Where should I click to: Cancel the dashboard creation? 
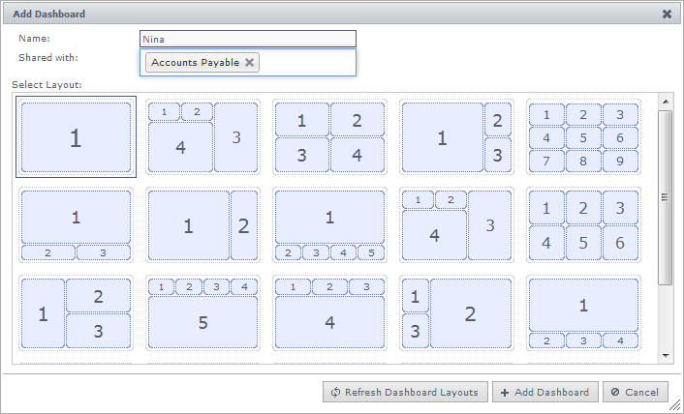pos(635,392)
